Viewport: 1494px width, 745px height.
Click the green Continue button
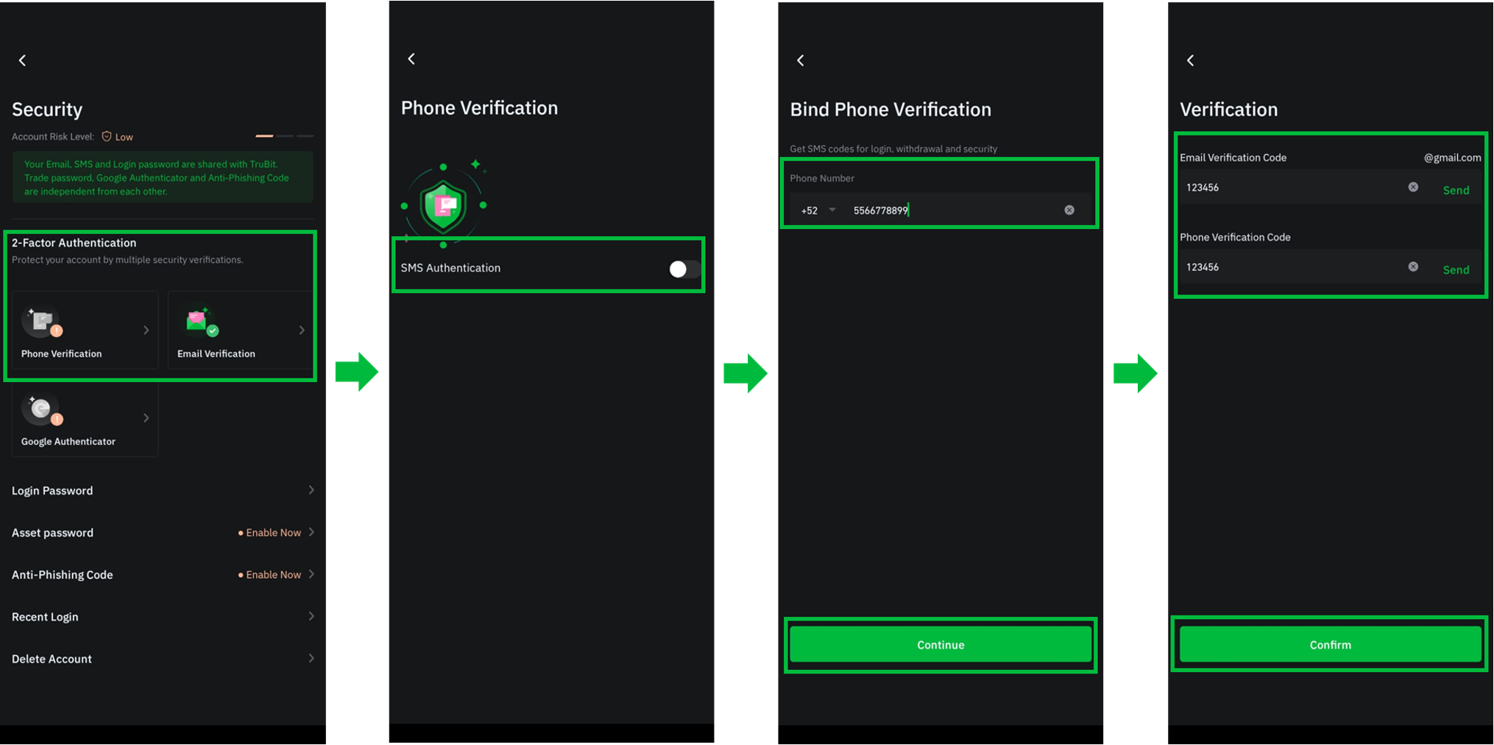941,645
